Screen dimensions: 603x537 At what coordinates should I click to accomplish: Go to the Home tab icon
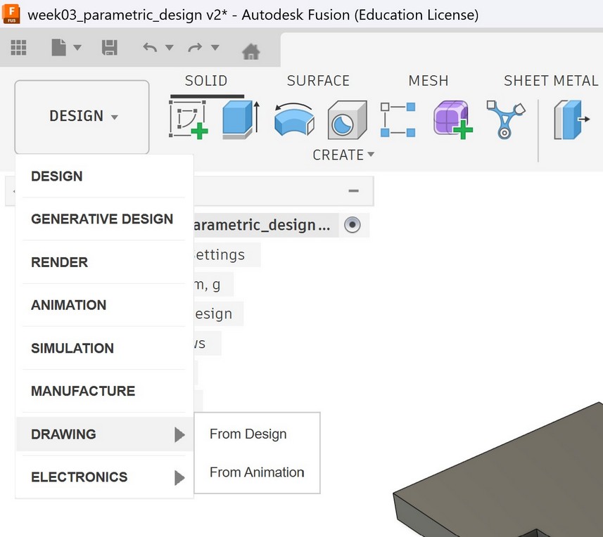(x=251, y=51)
